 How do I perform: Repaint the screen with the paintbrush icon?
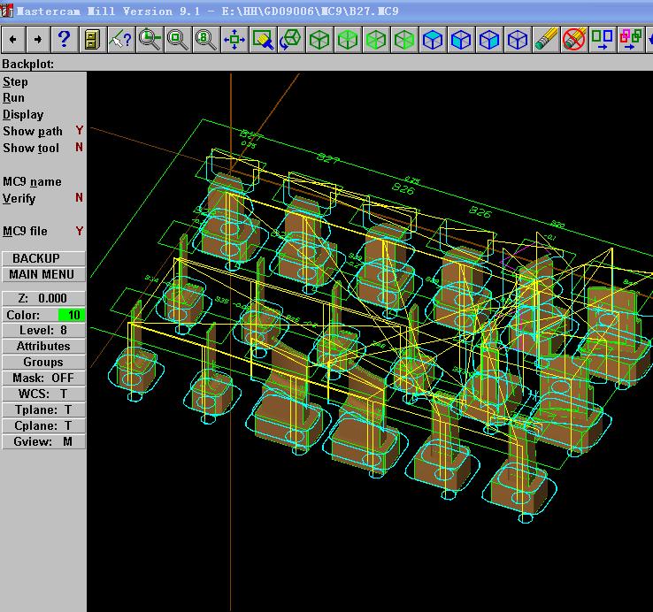tap(263, 39)
